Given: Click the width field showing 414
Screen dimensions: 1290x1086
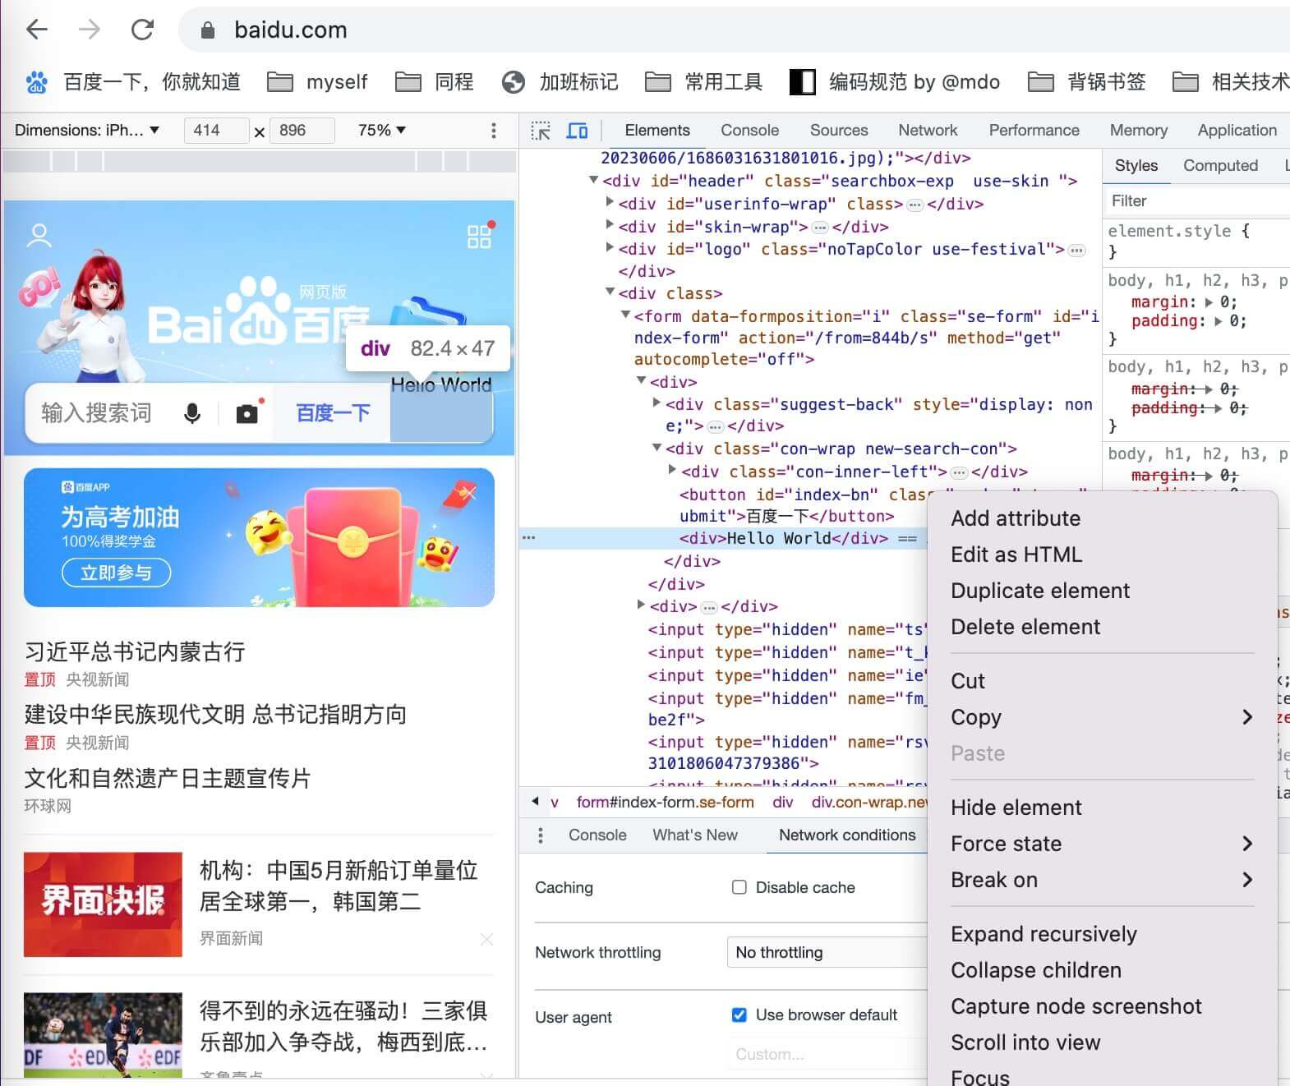Looking at the screenshot, I should [216, 131].
